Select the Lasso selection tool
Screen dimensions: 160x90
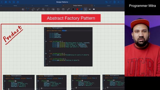point(48,9)
